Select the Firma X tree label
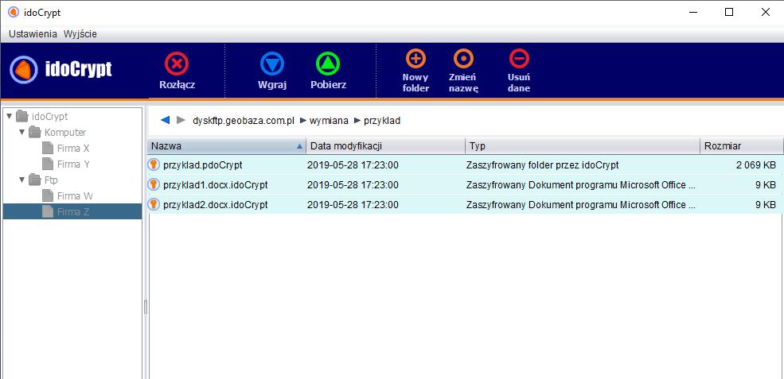The height and width of the screenshot is (379, 784). tap(73, 149)
